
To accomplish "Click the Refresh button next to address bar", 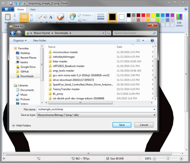I will (x=108, y=33).
